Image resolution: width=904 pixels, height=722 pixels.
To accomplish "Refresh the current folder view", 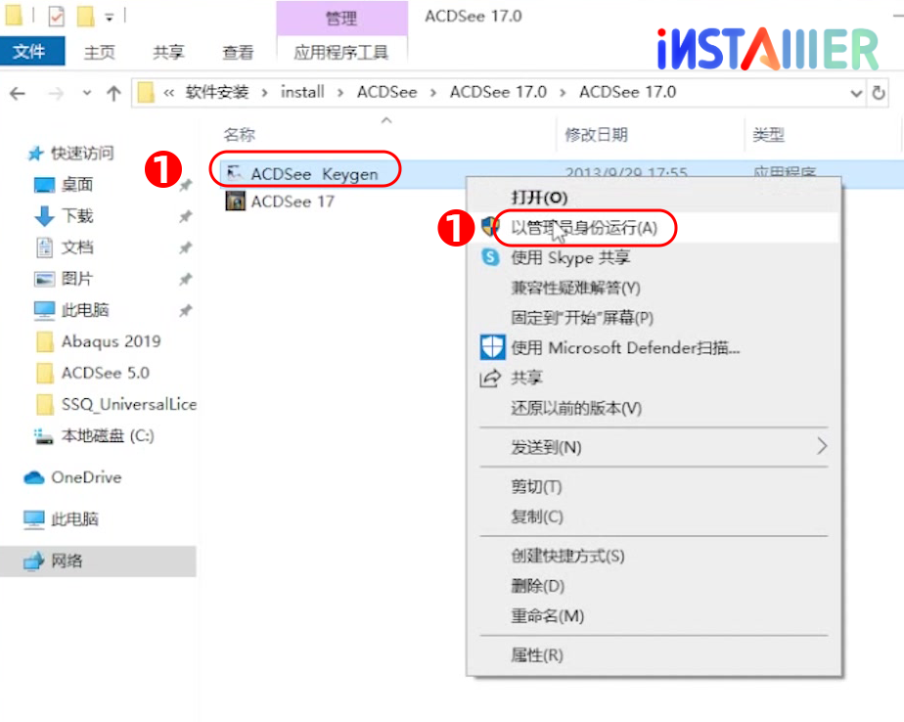I will pyautogui.click(x=878, y=92).
